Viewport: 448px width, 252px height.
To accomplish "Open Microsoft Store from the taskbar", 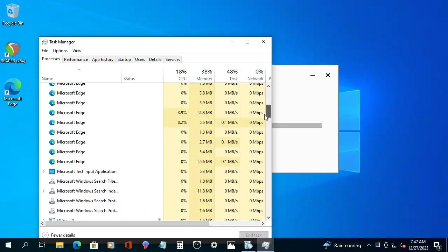I will [x=94, y=245].
